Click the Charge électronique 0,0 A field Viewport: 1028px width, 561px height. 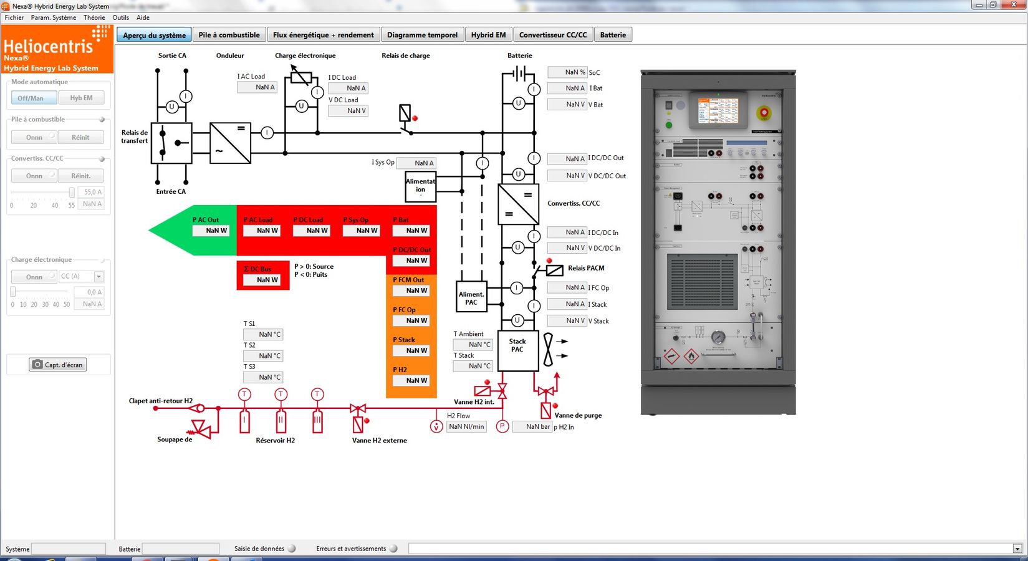(x=89, y=292)
